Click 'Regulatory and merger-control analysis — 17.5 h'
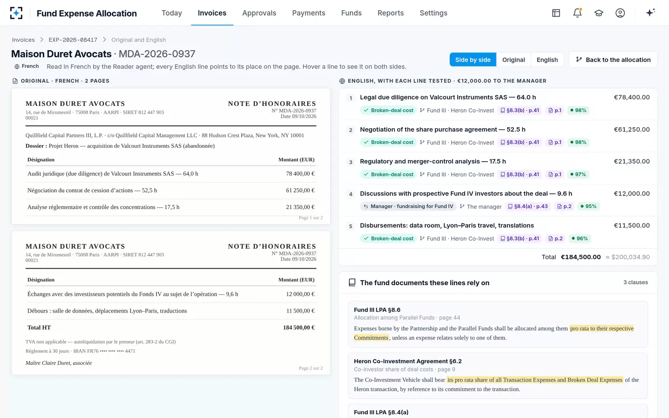 pos(433,161)
